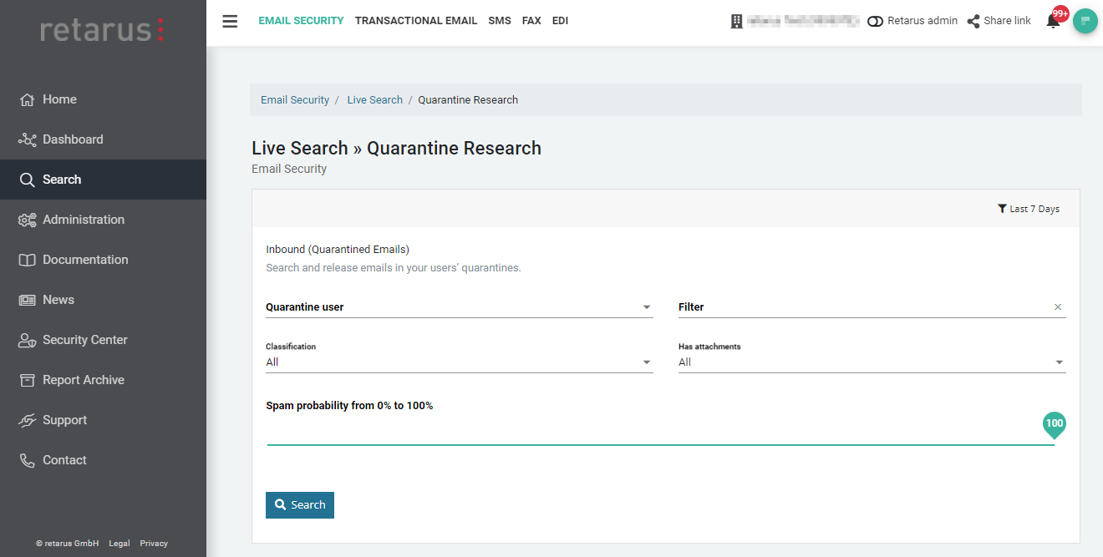Open the Dashboard sidebar item
This screenshot has width=1103, height=557.
click(73, 139)
